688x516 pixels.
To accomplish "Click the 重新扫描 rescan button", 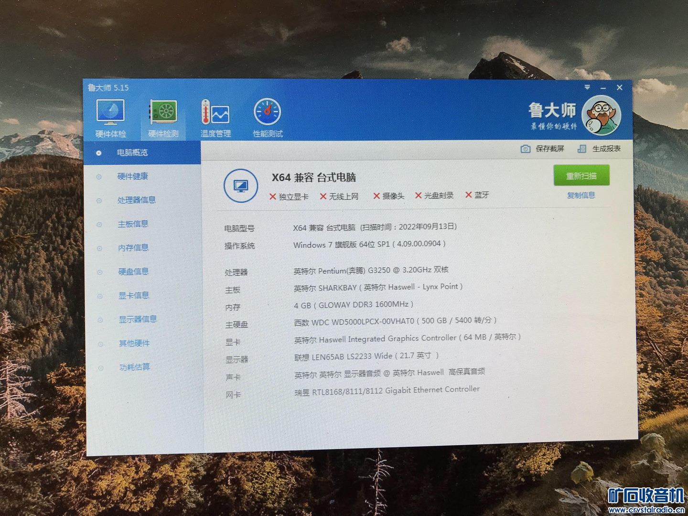I will tap(581, 176).
